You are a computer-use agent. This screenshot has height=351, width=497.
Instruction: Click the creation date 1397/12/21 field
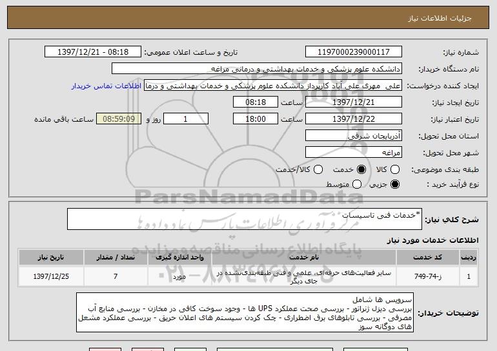tap(354, 102)
